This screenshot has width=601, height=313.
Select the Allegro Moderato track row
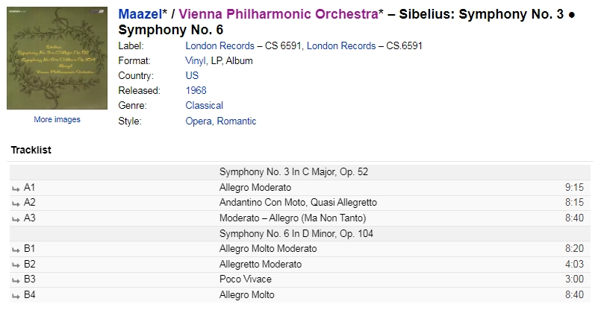(300, 188)
